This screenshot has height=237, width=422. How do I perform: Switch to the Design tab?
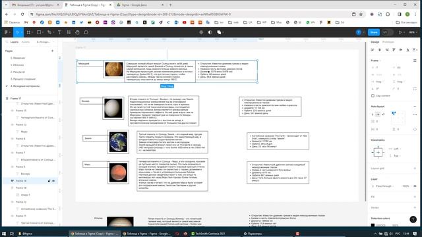(375, 42)
